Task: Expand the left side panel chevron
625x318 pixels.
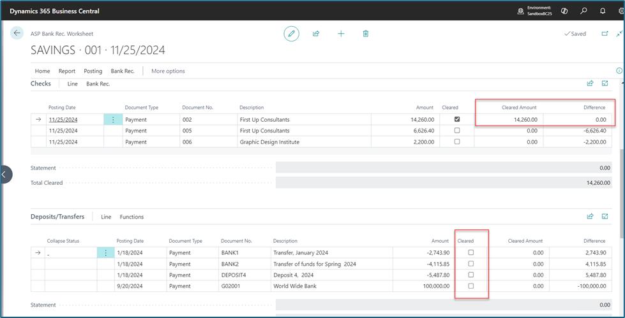Action: coord(4,175)
